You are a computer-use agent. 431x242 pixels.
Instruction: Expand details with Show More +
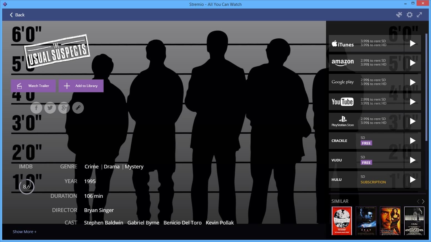(x=24, y=232)
